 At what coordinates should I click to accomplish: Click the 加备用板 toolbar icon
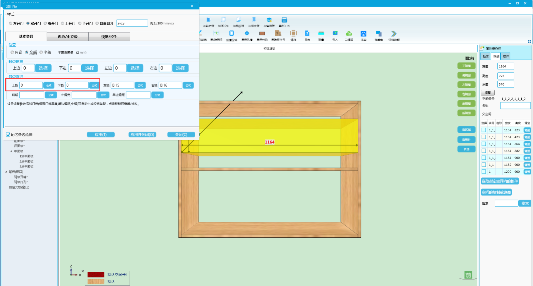[x=269, y=20]
